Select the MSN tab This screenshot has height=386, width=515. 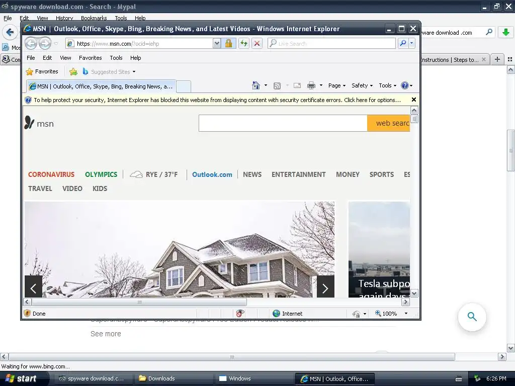101,86
